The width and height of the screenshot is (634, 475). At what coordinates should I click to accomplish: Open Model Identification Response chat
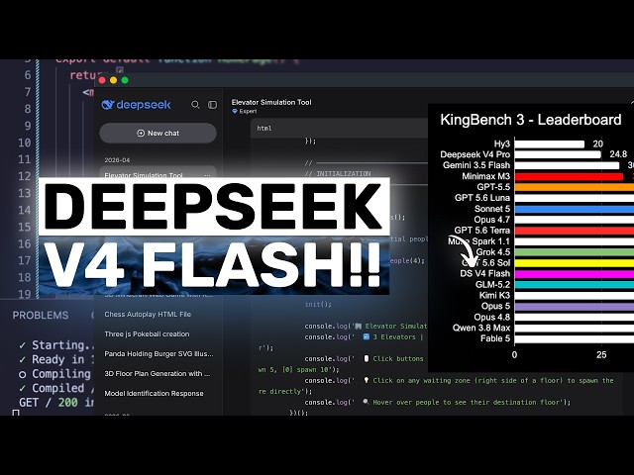click(x=154, y=394)
